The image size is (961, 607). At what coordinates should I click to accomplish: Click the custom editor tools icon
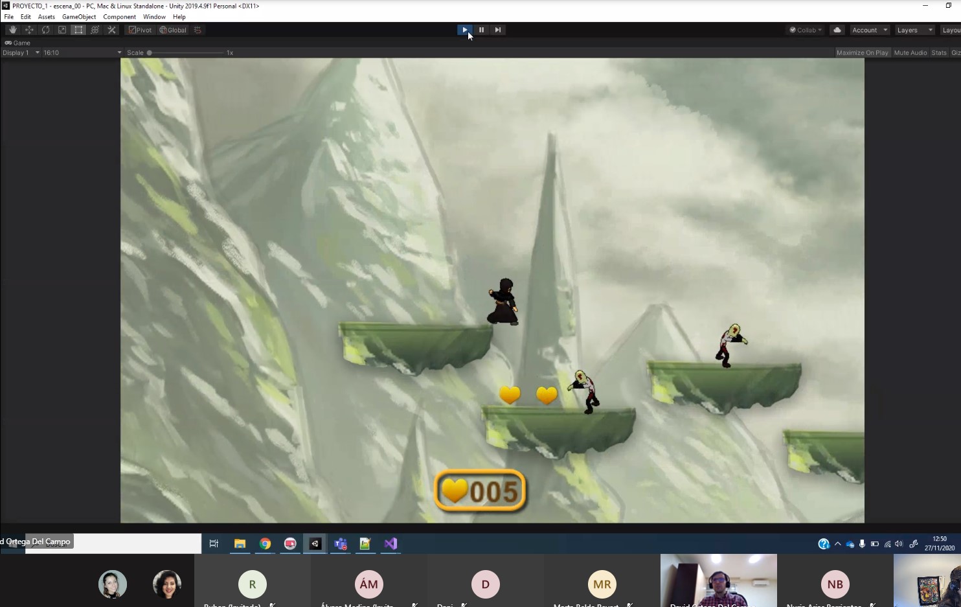click(x=111, y=30)
